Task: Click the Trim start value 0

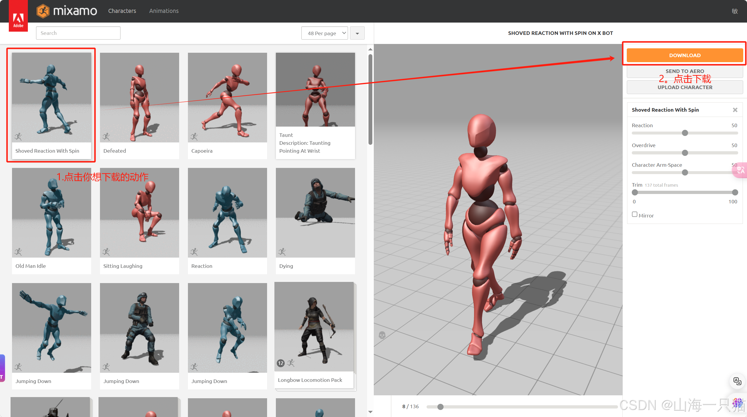Action: tap(634, 202)
